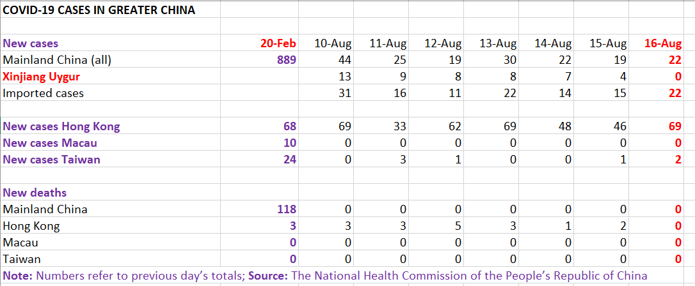This screenshot has height=286, width=695.
Task: Select New cases Taiwan 20-Feb value 24
Action: tap(289, 160)
